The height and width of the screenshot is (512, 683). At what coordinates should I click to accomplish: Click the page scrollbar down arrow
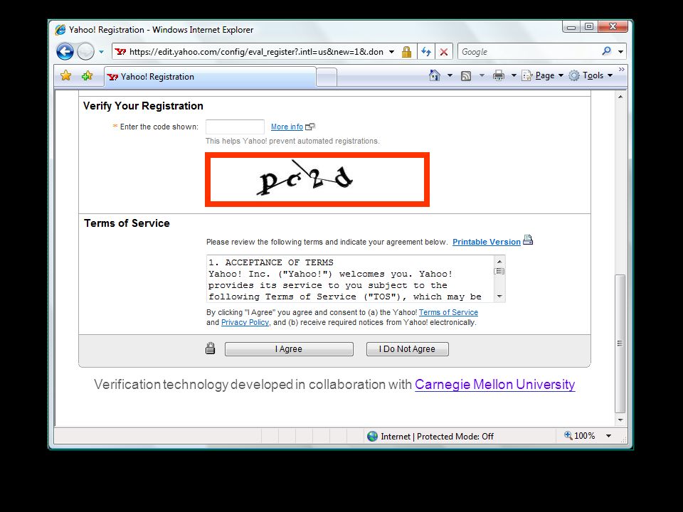[x=620, y=420]
